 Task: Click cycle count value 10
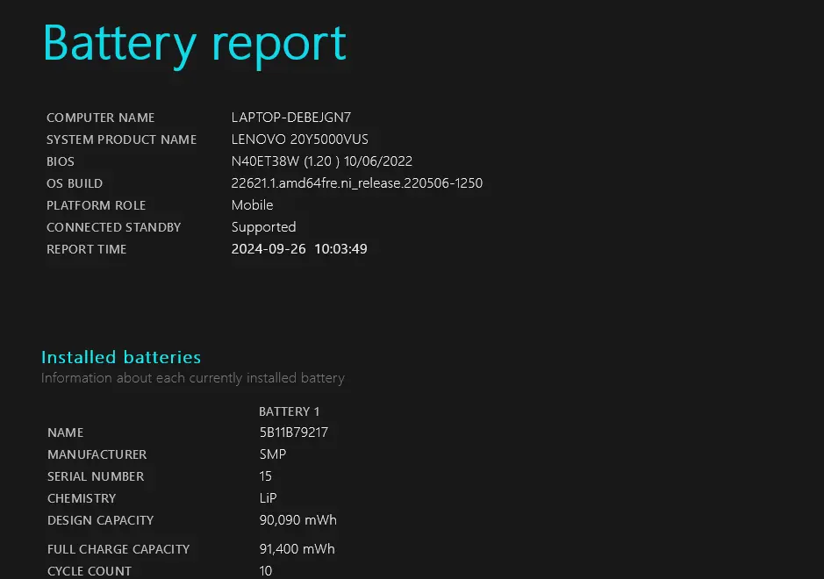pos(265,571)
